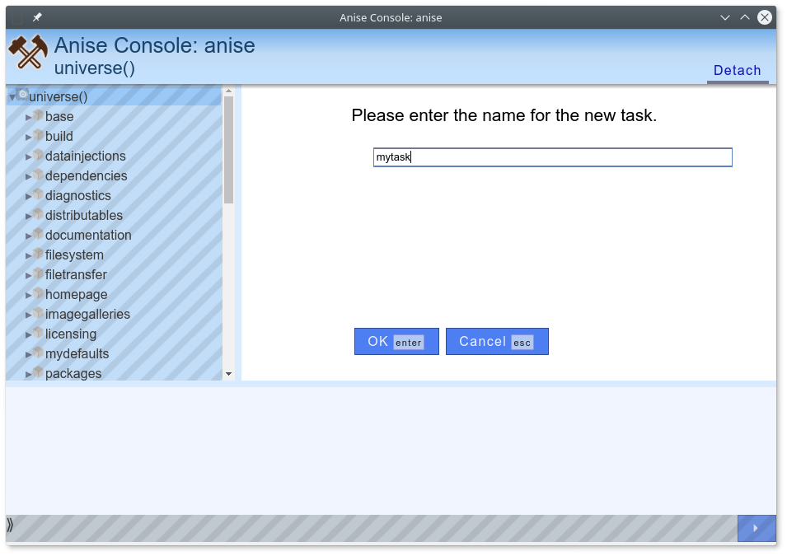Image resolution: width=787 pixels, height=556 pixels.
Task: Expand the filesystem tree node
Action: tap(29, 256)
